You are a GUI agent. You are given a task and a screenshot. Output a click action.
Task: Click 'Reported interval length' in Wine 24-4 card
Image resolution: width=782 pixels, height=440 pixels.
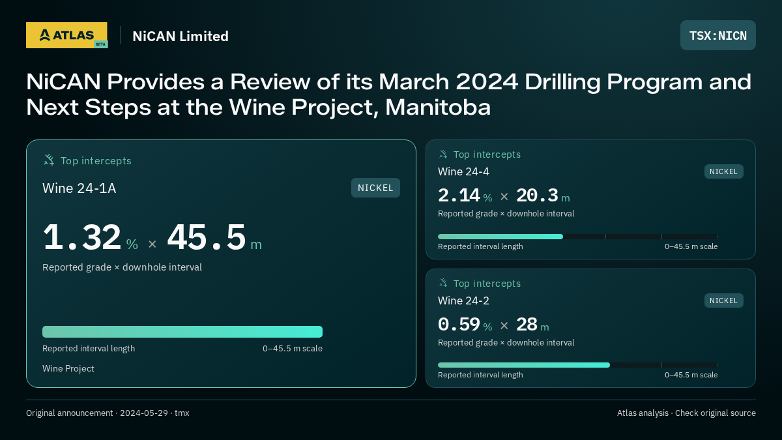480,246
